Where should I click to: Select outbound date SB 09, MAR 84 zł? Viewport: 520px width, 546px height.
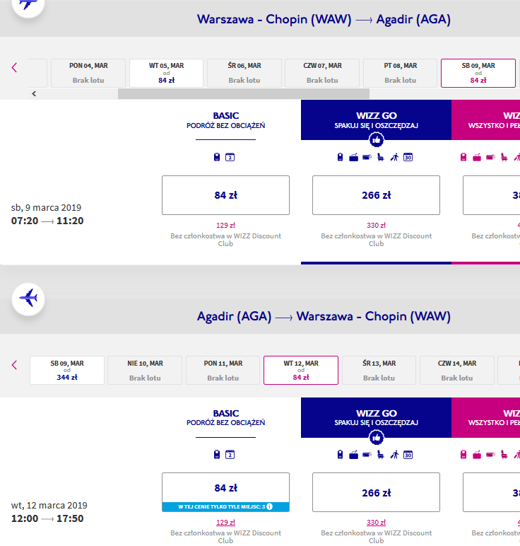[x=478, y=73]
